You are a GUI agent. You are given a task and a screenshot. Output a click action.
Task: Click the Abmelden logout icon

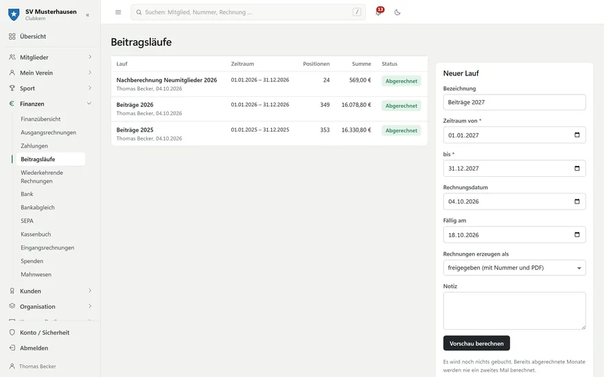pos(12,348)
